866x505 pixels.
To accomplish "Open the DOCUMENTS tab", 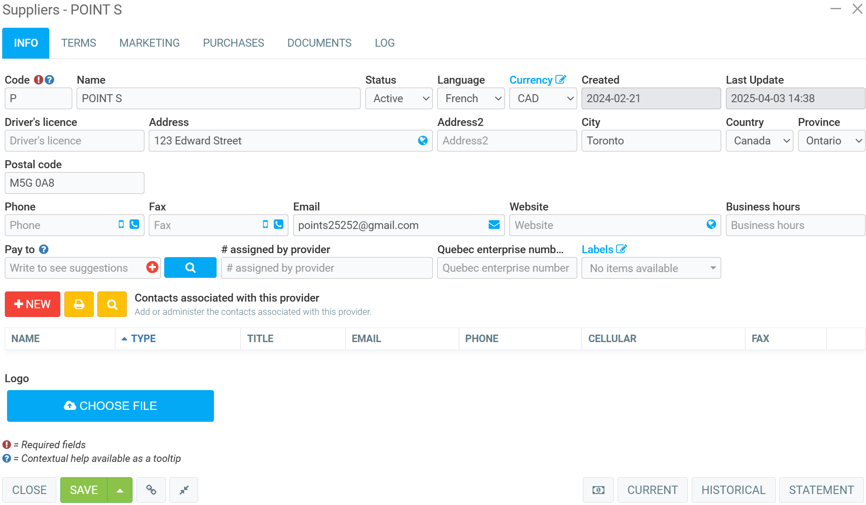I will tap(319, 43).
